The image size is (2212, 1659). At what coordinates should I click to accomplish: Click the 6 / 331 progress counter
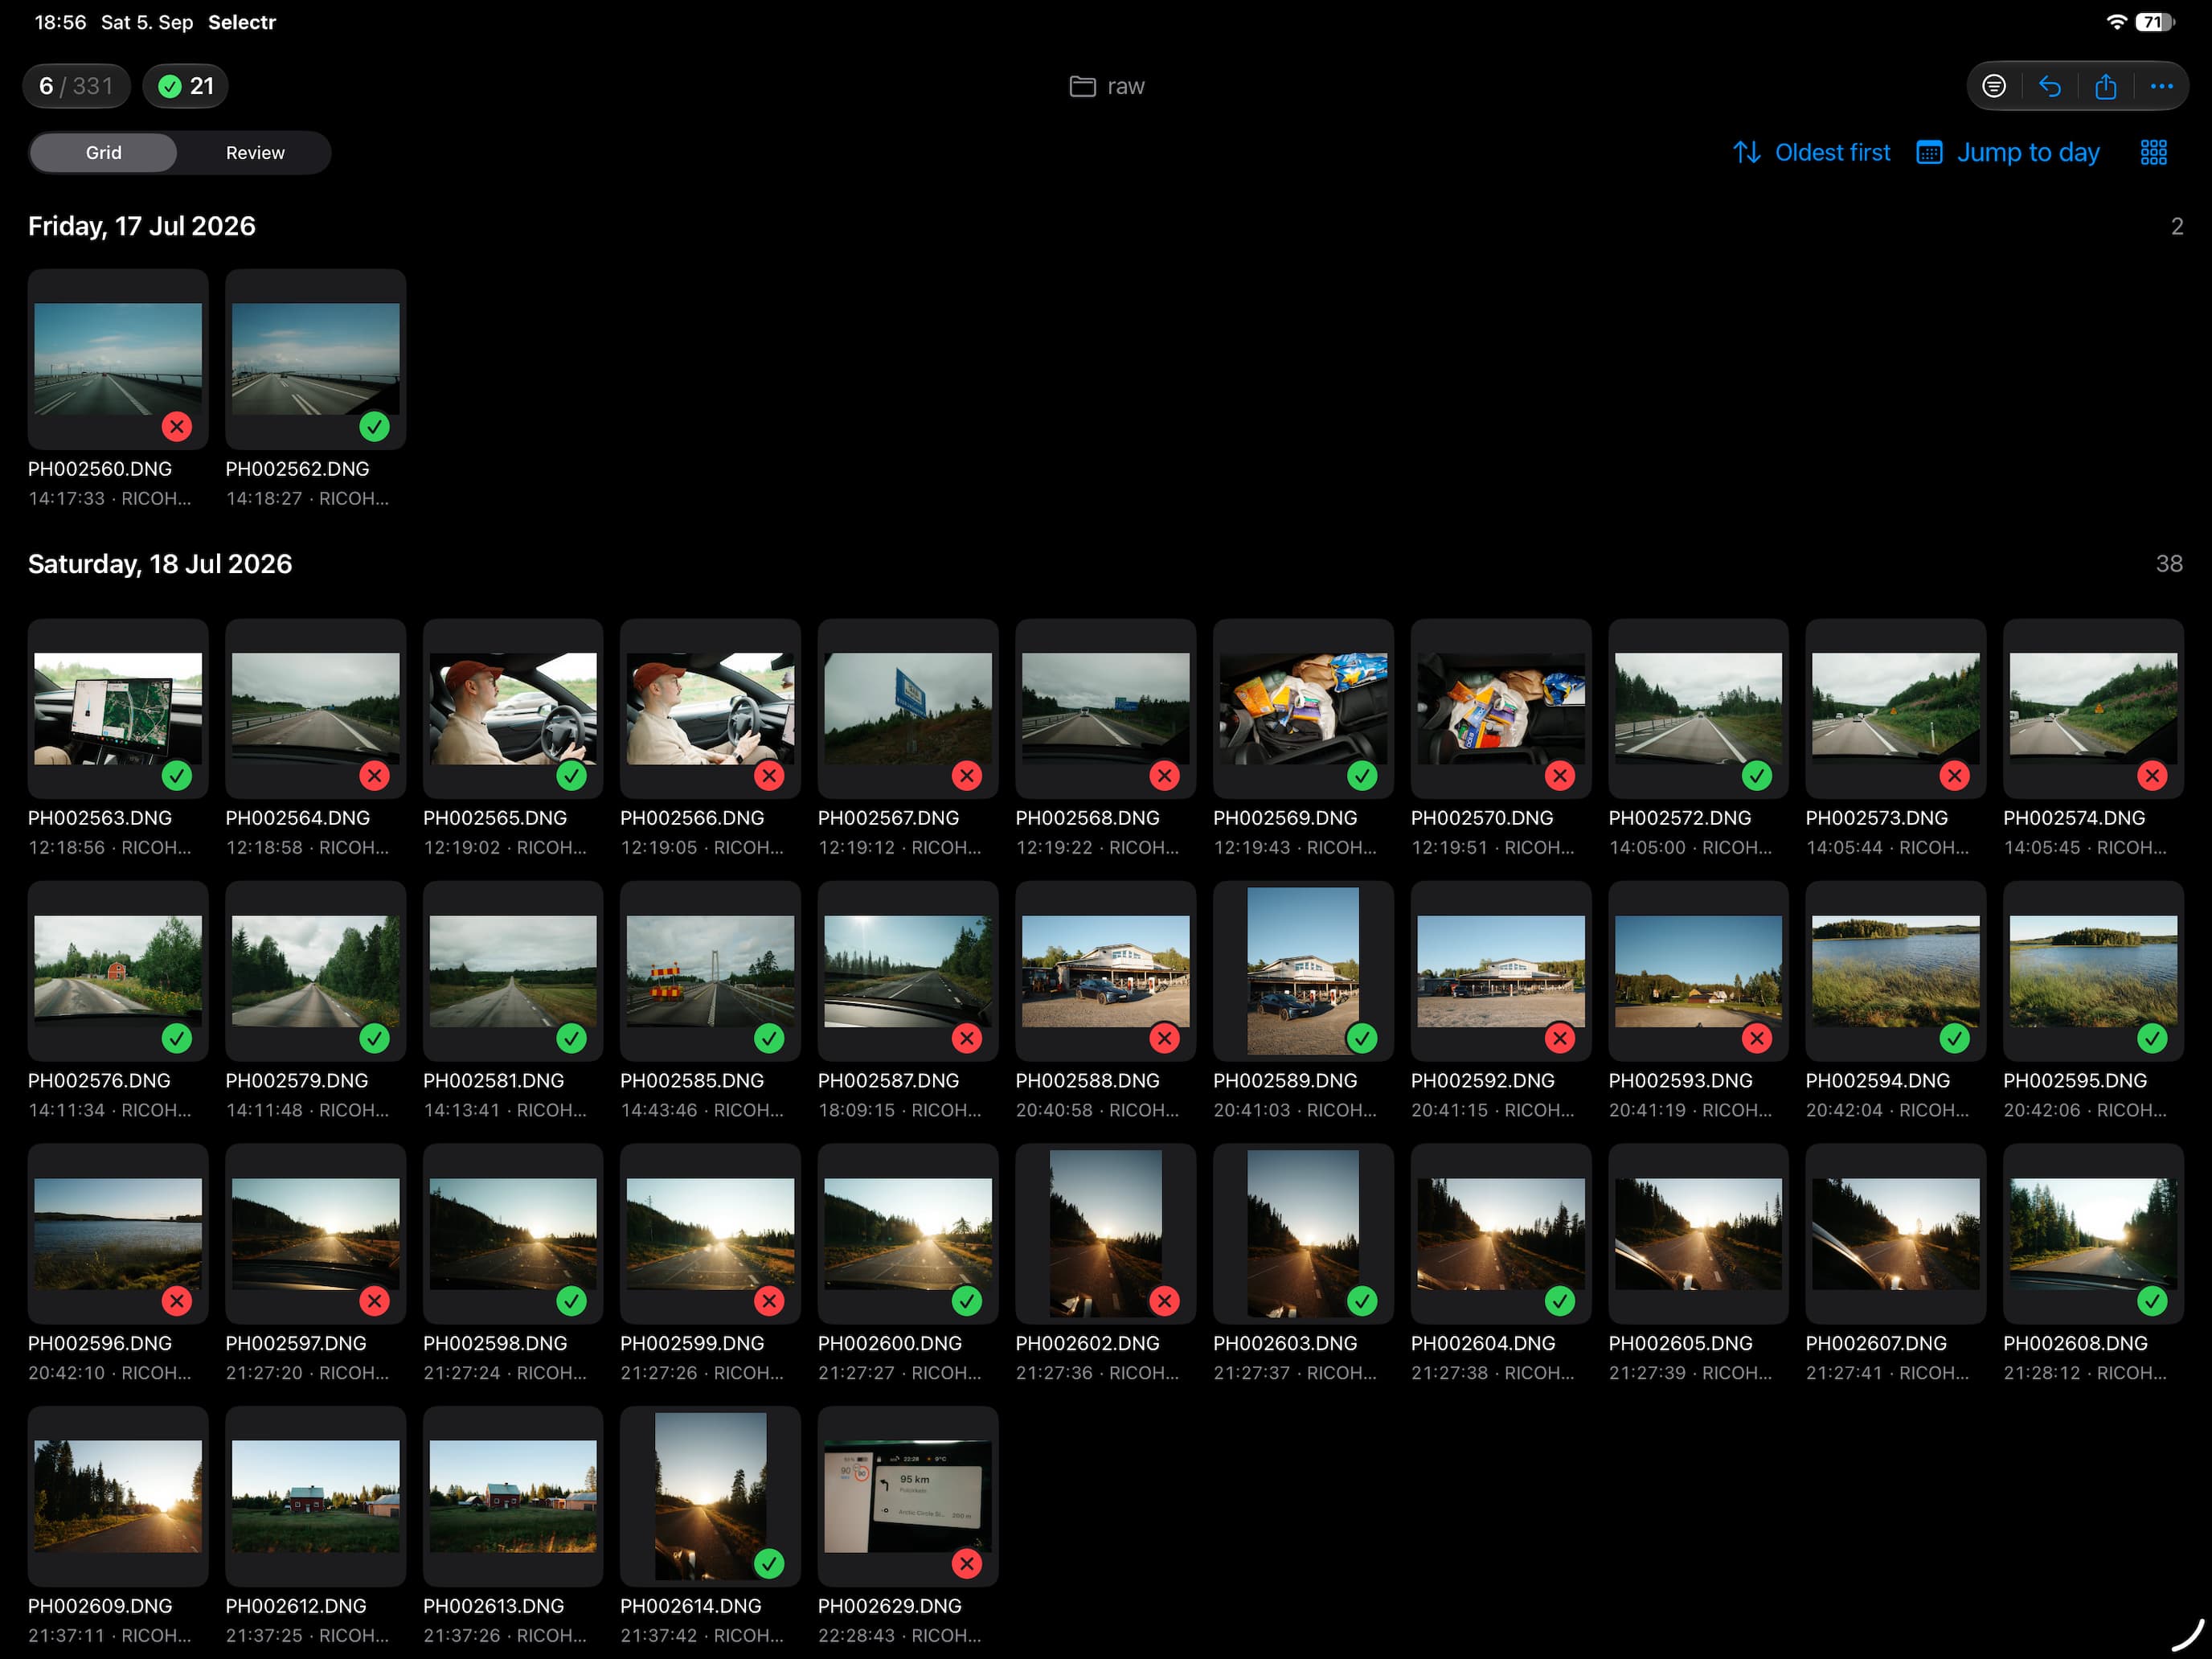click(76, 86)
